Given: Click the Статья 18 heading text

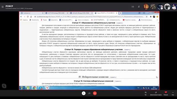Looking at the screenshot, I should tap(93, 50).
